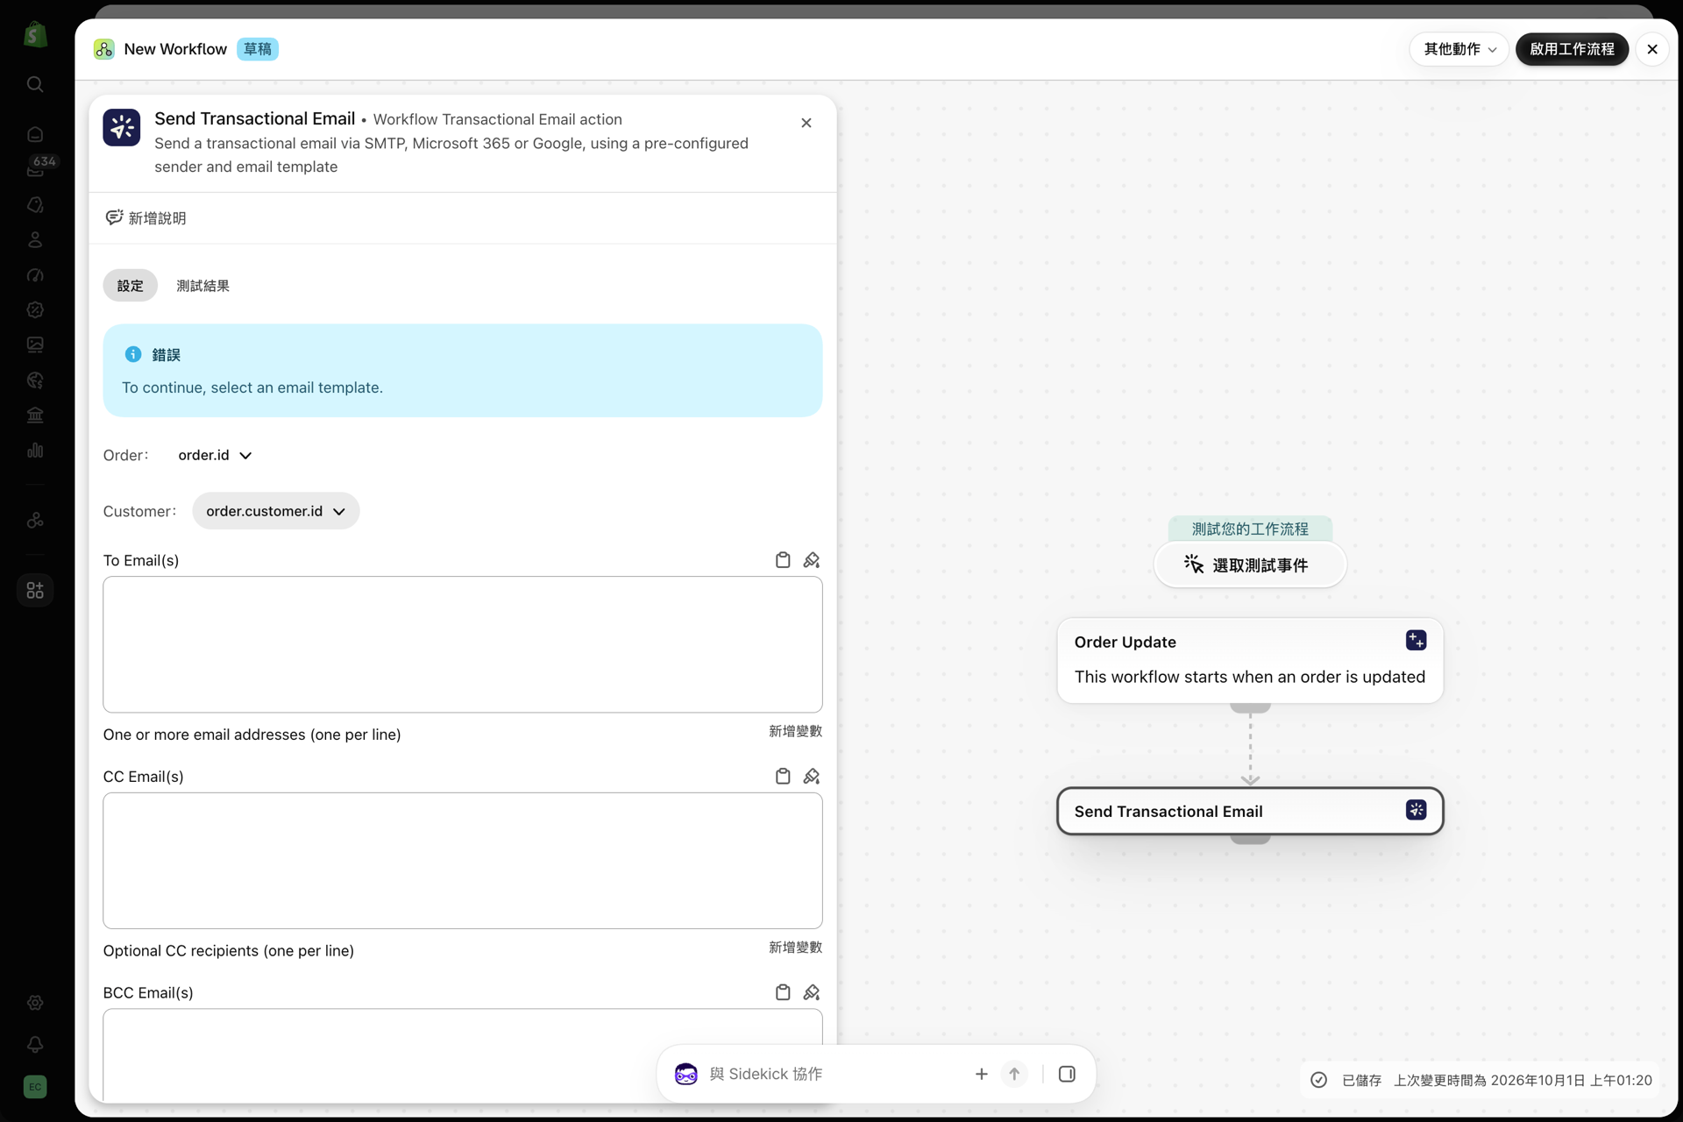The width and height of the screenshot is (1683, 1122).
Task: Click into the CC Email(s) text area
Action: (x=463, y=861)
